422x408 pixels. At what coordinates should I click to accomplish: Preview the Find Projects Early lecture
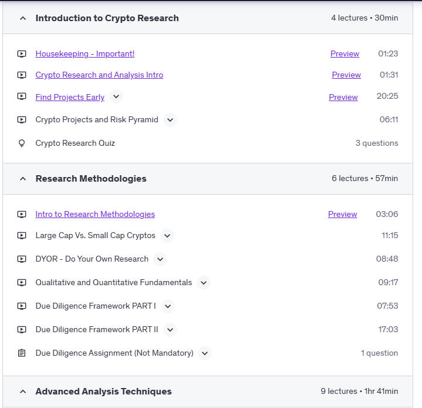tap(343, 97)
